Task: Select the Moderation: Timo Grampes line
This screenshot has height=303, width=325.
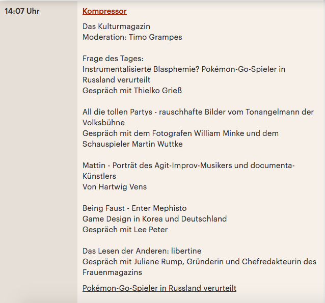Action: pyautogui.click(x=132, y=37)
